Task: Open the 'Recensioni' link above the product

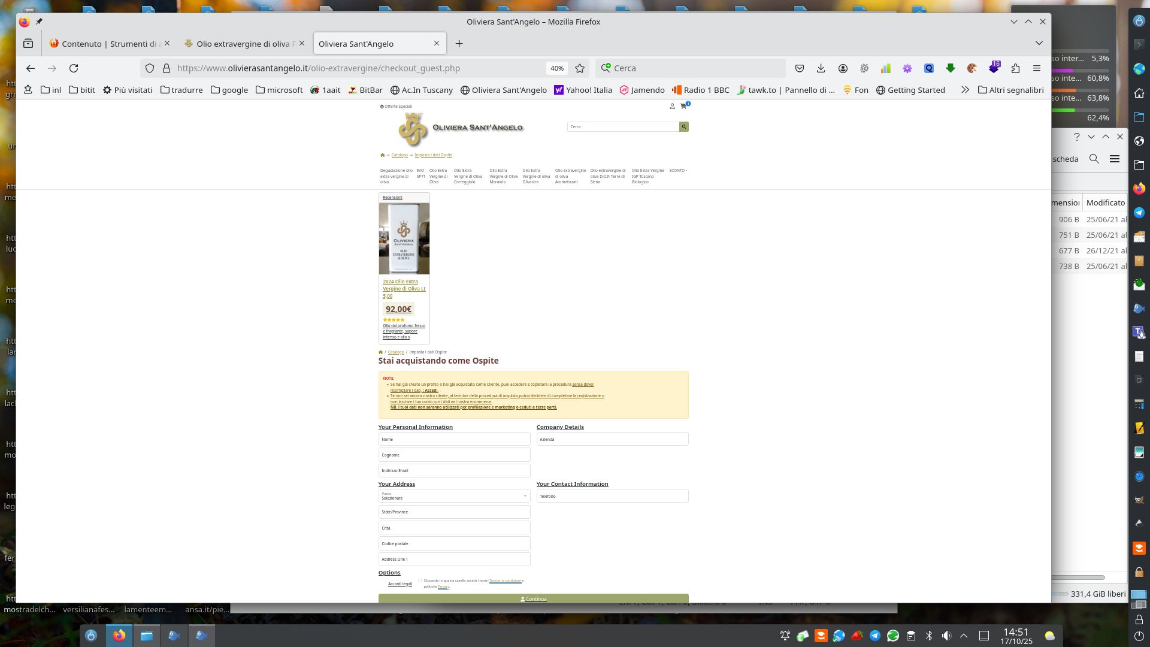Action: (x=392, y=198)
